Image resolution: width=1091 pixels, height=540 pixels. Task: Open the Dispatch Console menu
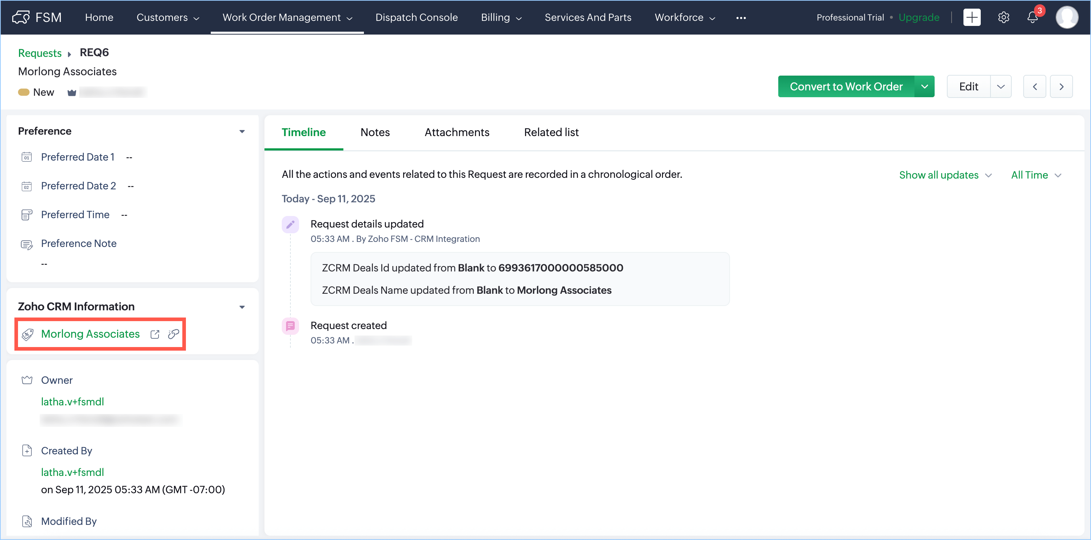pyautogui.click(x=416, y=17)
